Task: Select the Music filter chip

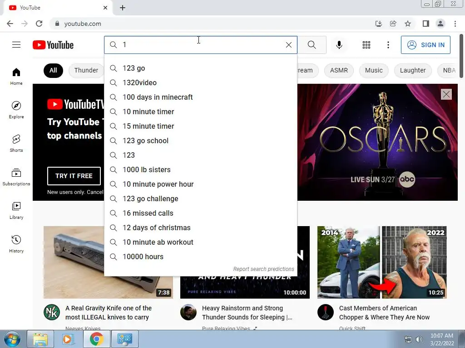Action: pyautogui.click(x=374, y=70)
